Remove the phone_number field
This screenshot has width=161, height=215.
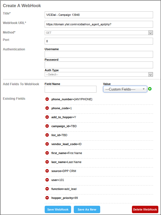click(x=47, y=99)
